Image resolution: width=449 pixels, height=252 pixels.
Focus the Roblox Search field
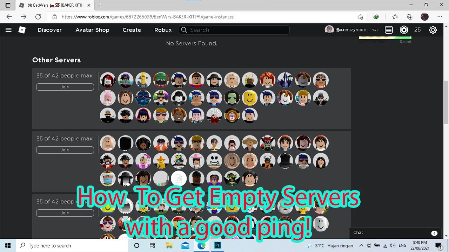click(x=234, y=30)
